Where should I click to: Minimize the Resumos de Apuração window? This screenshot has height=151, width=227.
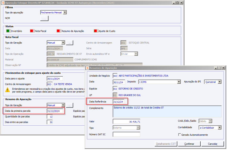pos(216,68)
